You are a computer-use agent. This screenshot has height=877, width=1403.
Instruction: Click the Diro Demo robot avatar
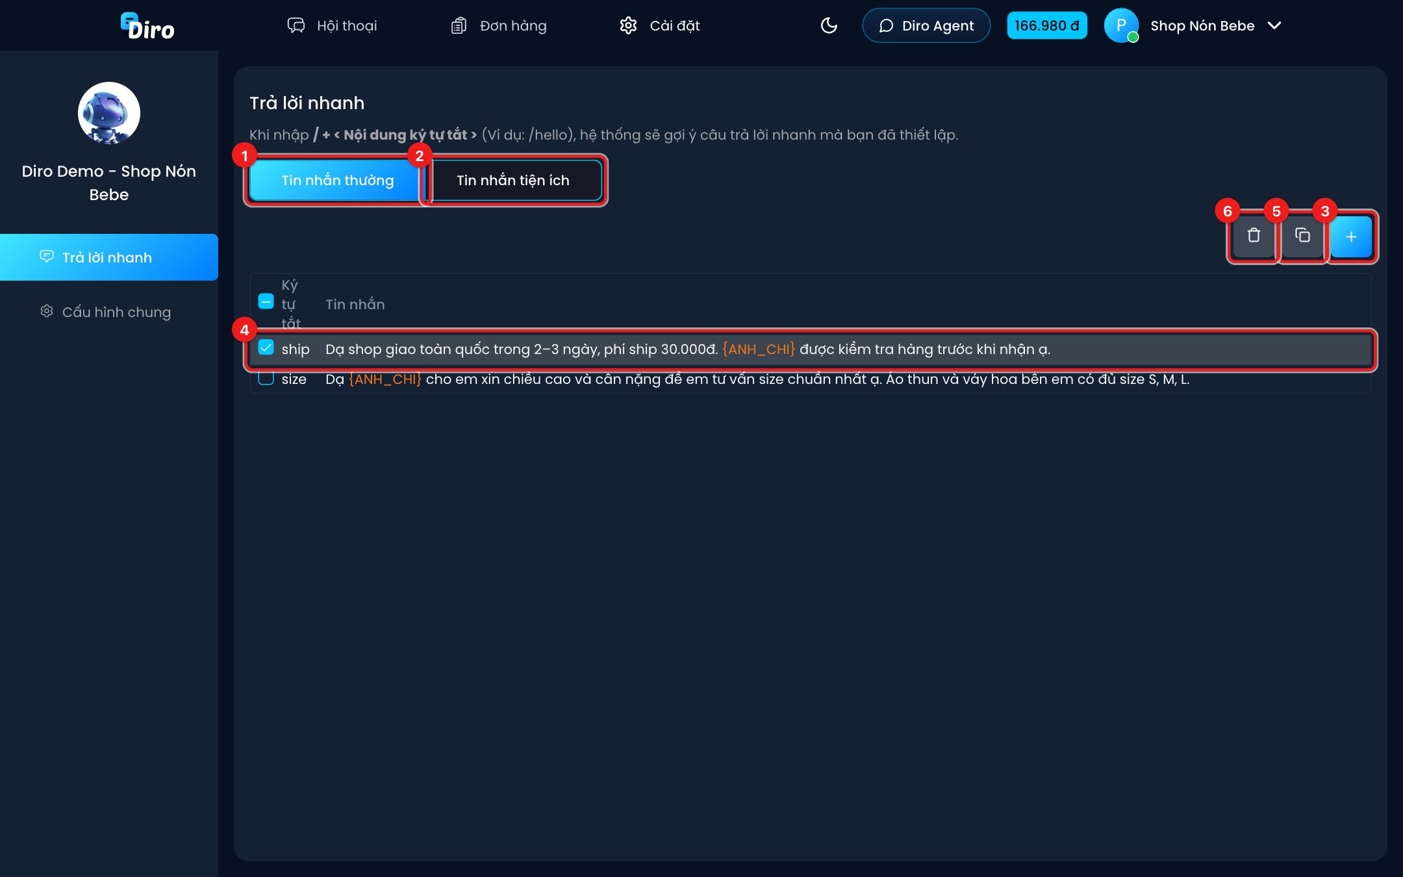tap(109, 113)
